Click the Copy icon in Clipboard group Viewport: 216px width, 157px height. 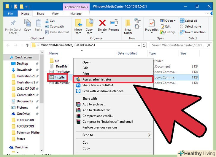[x=27, y=23]
